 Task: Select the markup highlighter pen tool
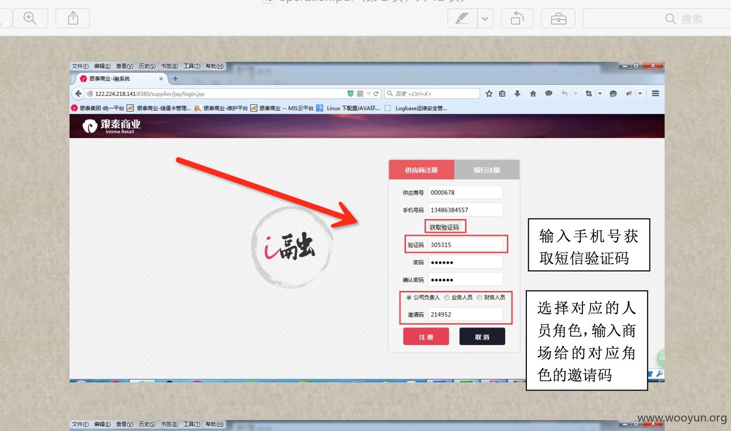(x=462, y=19)
